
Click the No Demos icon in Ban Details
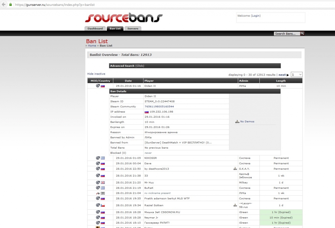click(237, 122)
